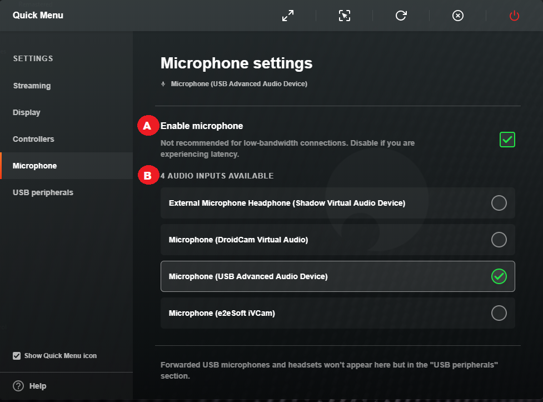The image size is (543, 402).
Task: Click the red power shutdown icon
Action: (x=514, y=16)
